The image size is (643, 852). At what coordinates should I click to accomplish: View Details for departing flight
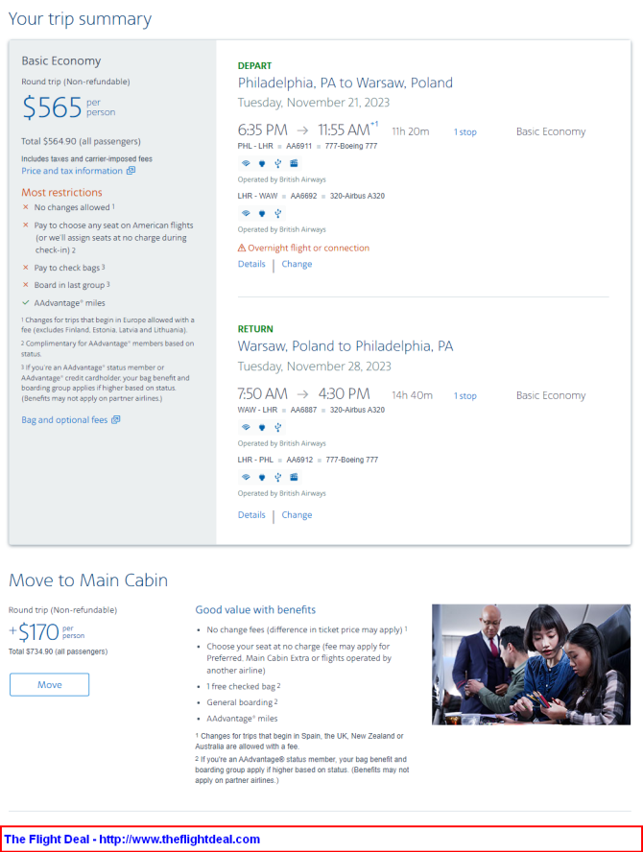[251, 264]
